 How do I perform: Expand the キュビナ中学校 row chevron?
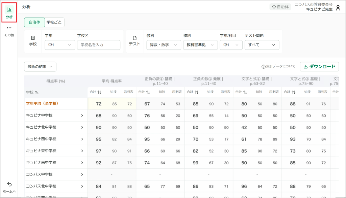tap(82, 115)
